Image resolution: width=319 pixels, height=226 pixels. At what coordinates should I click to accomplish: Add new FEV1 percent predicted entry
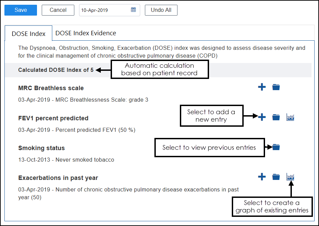click(262, 117)
